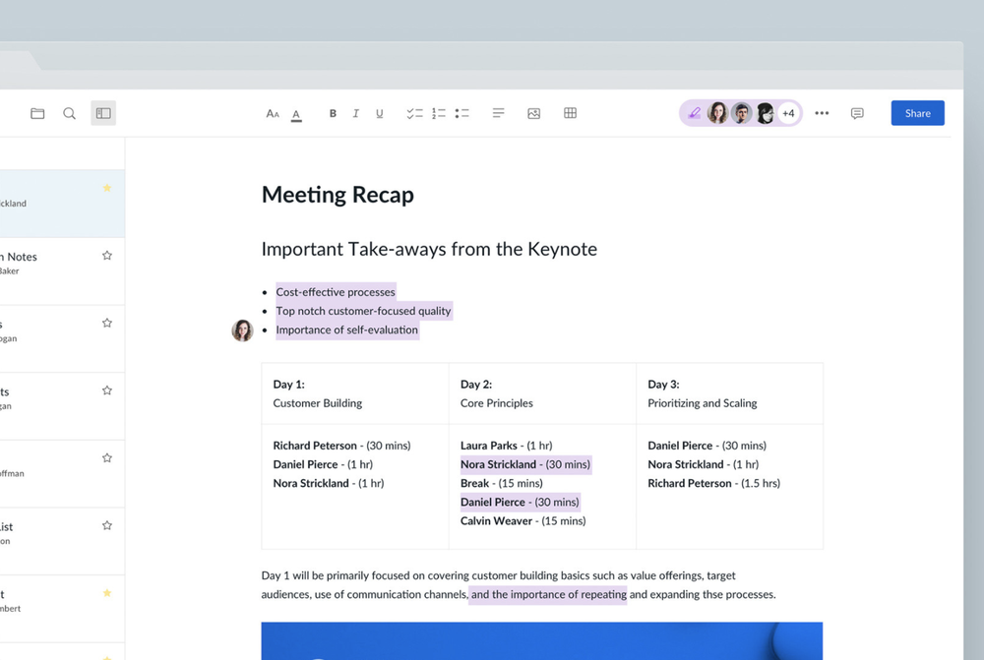Star the note by author ending 'ogan'
Screen dimensions: 984x660
pos(107,323)
